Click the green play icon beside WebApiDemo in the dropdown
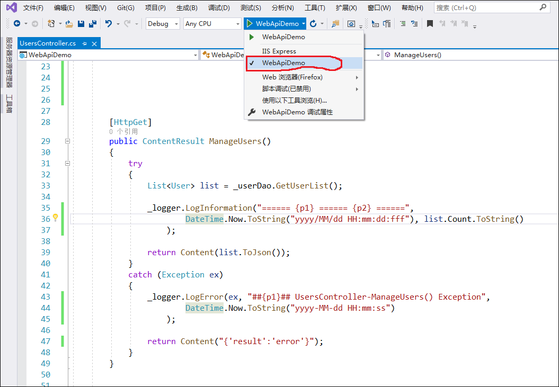This screenshot has height=387, width=559. click(252, 37)
